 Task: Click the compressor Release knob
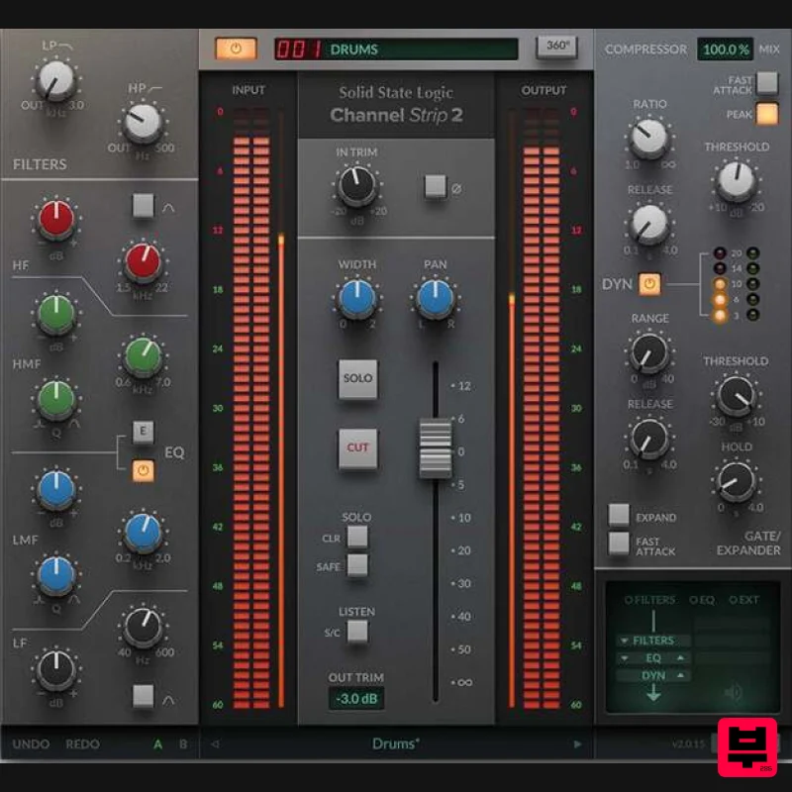pyautogui.click(x=649, y=225)
